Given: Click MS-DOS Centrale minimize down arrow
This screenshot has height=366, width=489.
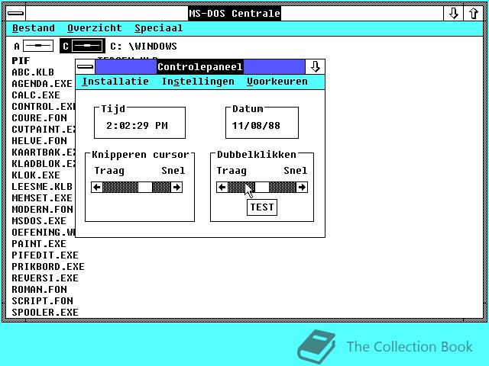Looking at the screenshot, I should point(453,14).
